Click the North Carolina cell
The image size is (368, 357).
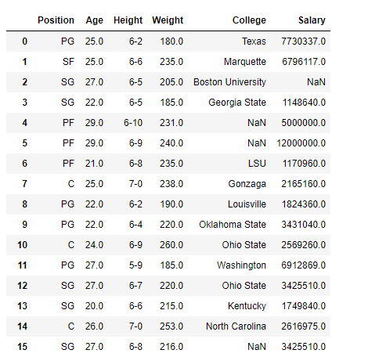point(236,326)
